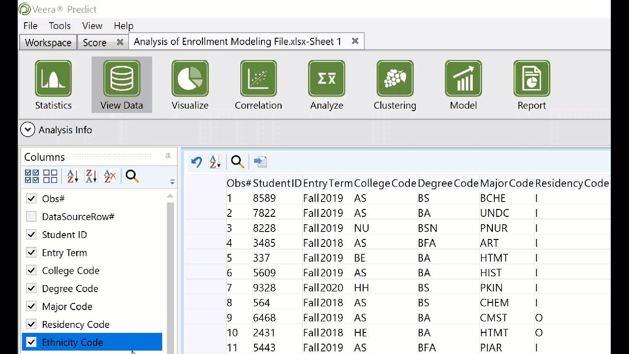629x354 pixels.
Task: Pin the Columns panel
Action: click(168, 156)
